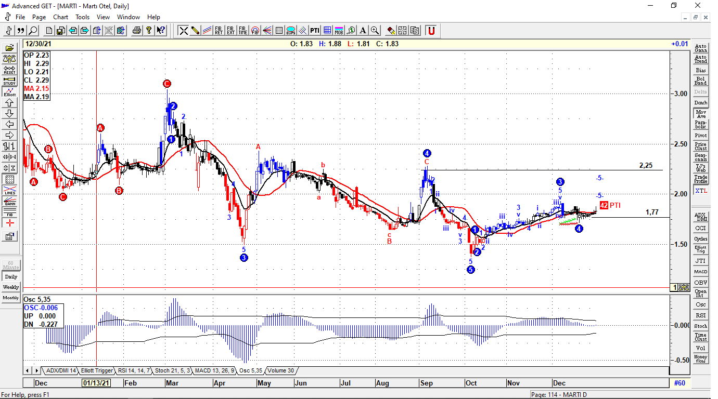Click the Pivot study button
This screenshot has width=718, height=399.
(701, 136)
